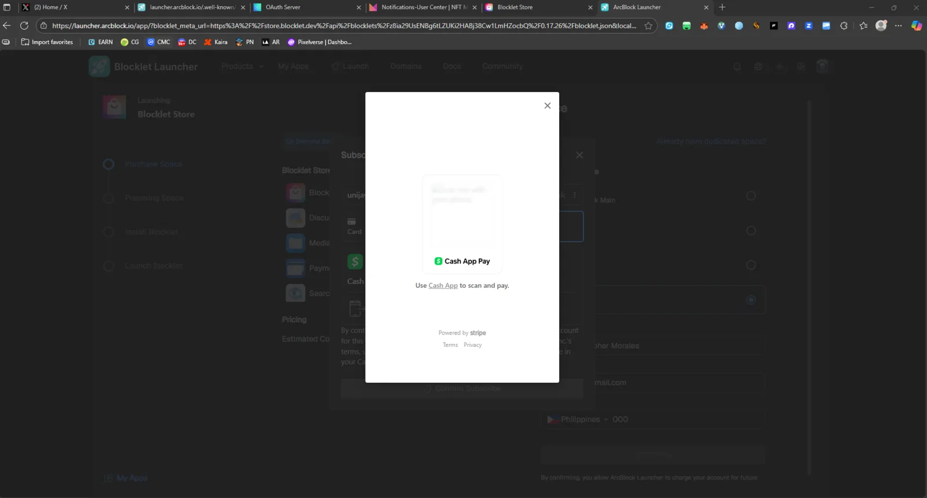
Task: Open the purple R extension icon
Action: pyautogui.click(x=791, y=25)
